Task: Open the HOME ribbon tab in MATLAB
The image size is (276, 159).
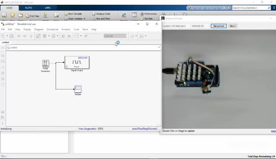Action: click(x=9, y=8)
